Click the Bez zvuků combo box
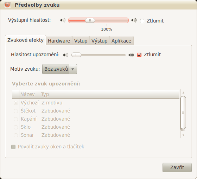Screen dimensions: 197x179 (x=59, y=69)
